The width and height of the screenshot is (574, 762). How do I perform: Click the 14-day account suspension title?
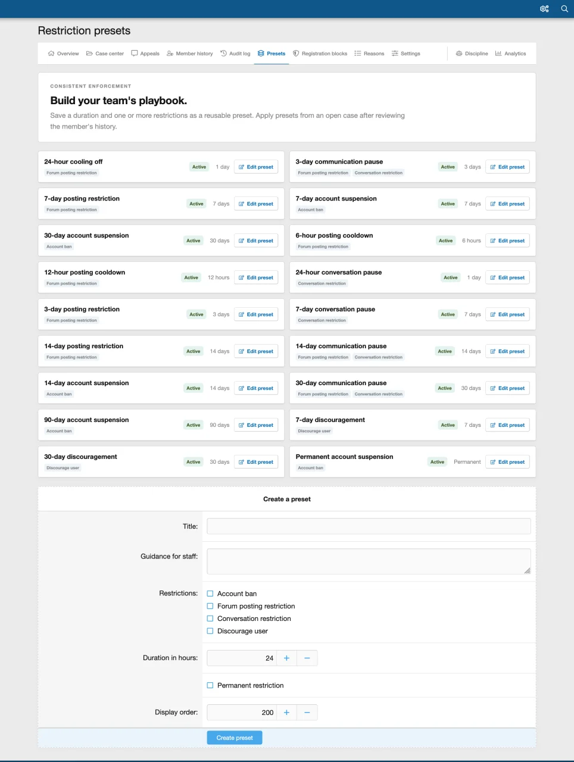pyautogui.click(x=86, y=383)
